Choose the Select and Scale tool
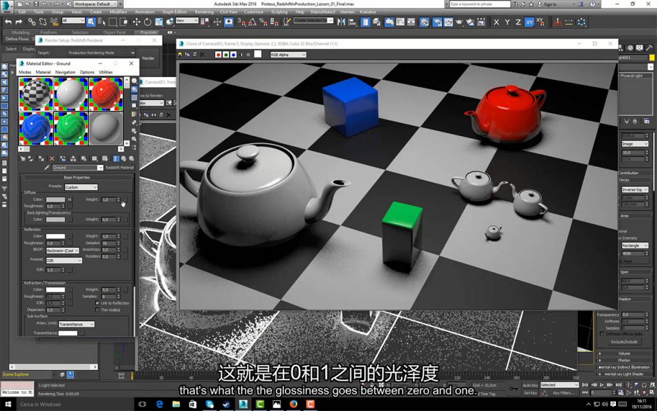The width and height of the screenshot is (657, 411). click(159, 22)
